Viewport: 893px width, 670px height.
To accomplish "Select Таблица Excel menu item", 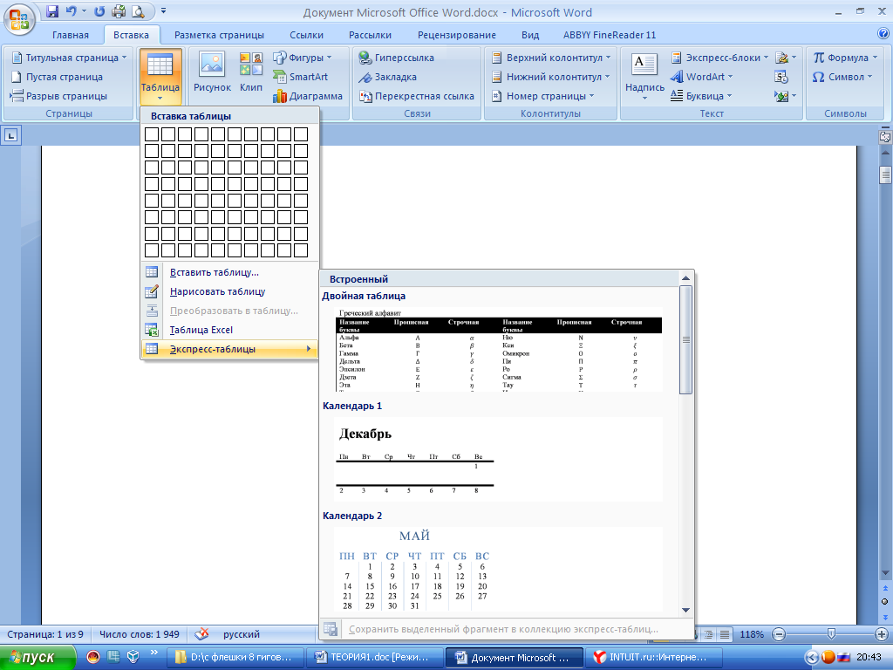I will 229,330.
